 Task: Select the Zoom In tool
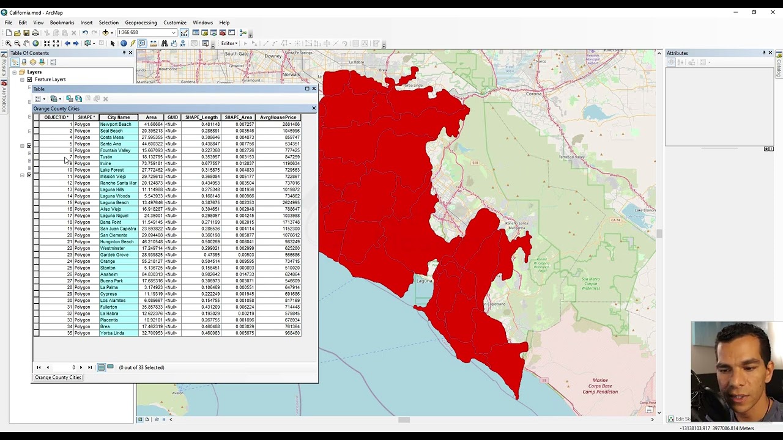pos(9,43)
